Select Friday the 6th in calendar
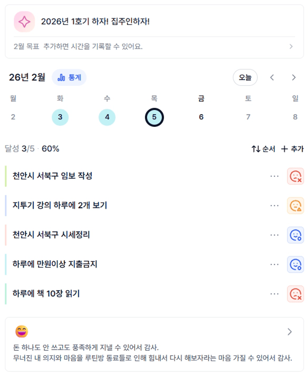Viewport: 308px width, 375px height. tap(201, 117)
